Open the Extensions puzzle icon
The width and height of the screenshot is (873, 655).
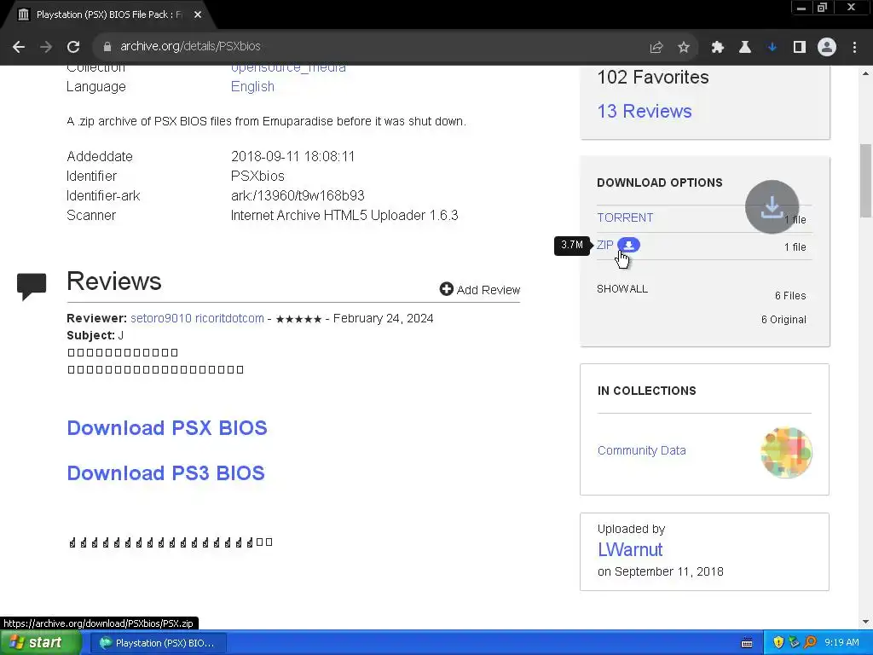click(718, 48)
